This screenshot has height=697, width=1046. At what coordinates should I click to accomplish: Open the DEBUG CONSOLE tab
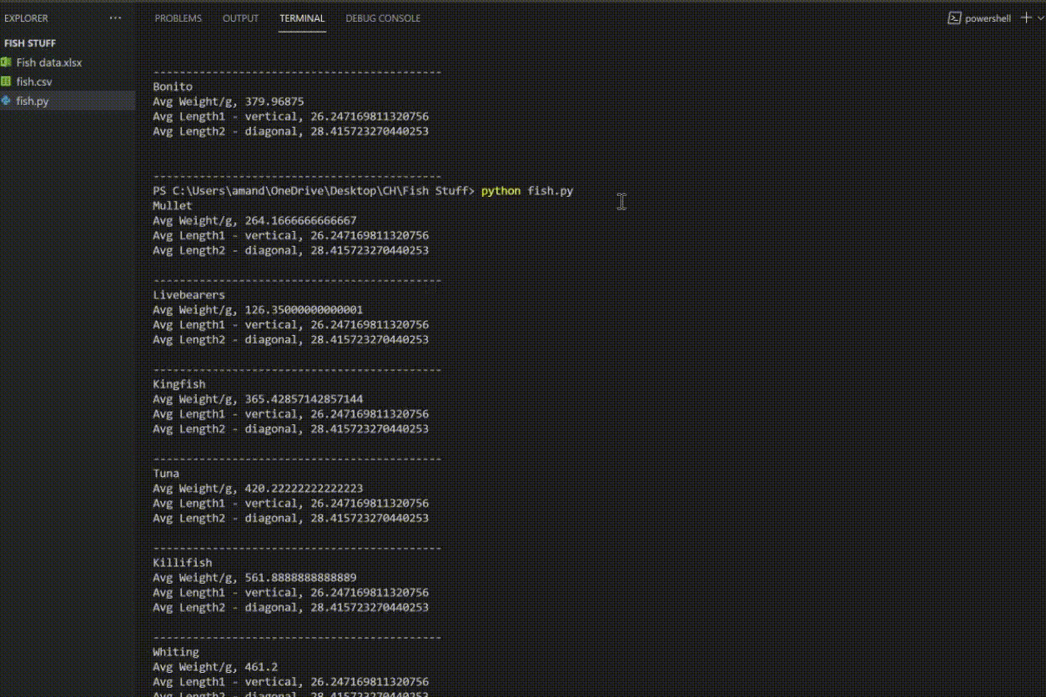point(383,18)
